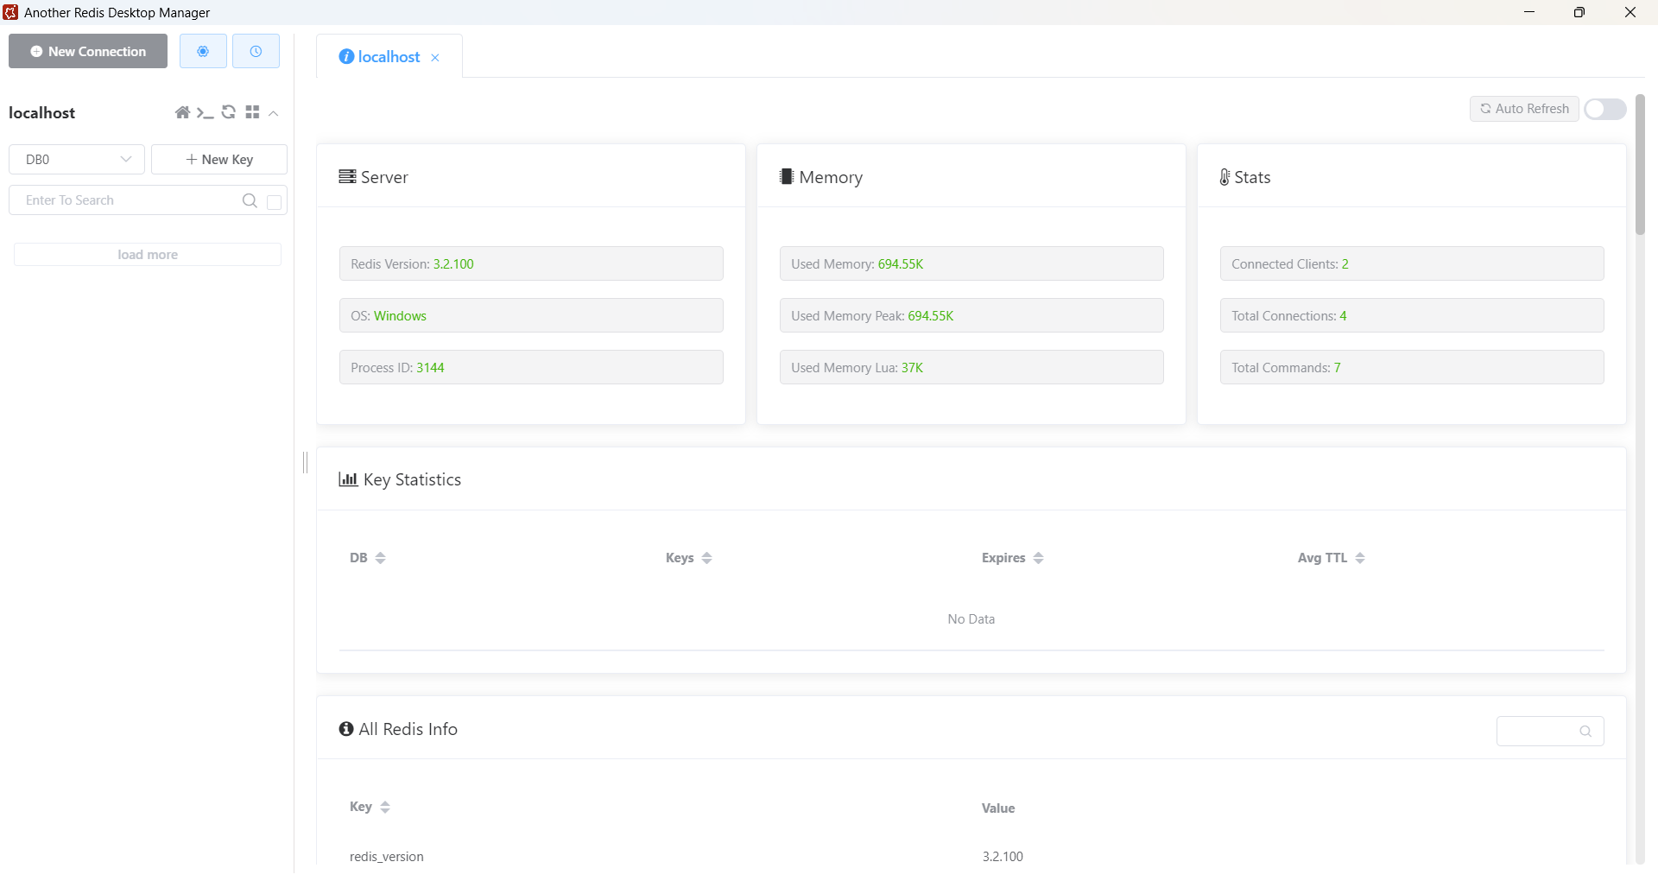Click the info icon on the localhost tab
The height and width of the screenshot is (881, 1658).
(346, 57)
